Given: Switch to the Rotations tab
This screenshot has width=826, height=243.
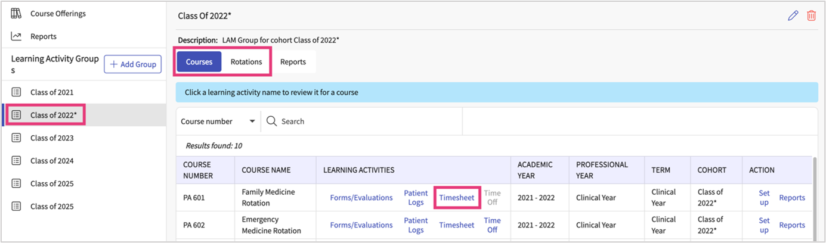Looking at the screenshot, I should coord(246,62).
